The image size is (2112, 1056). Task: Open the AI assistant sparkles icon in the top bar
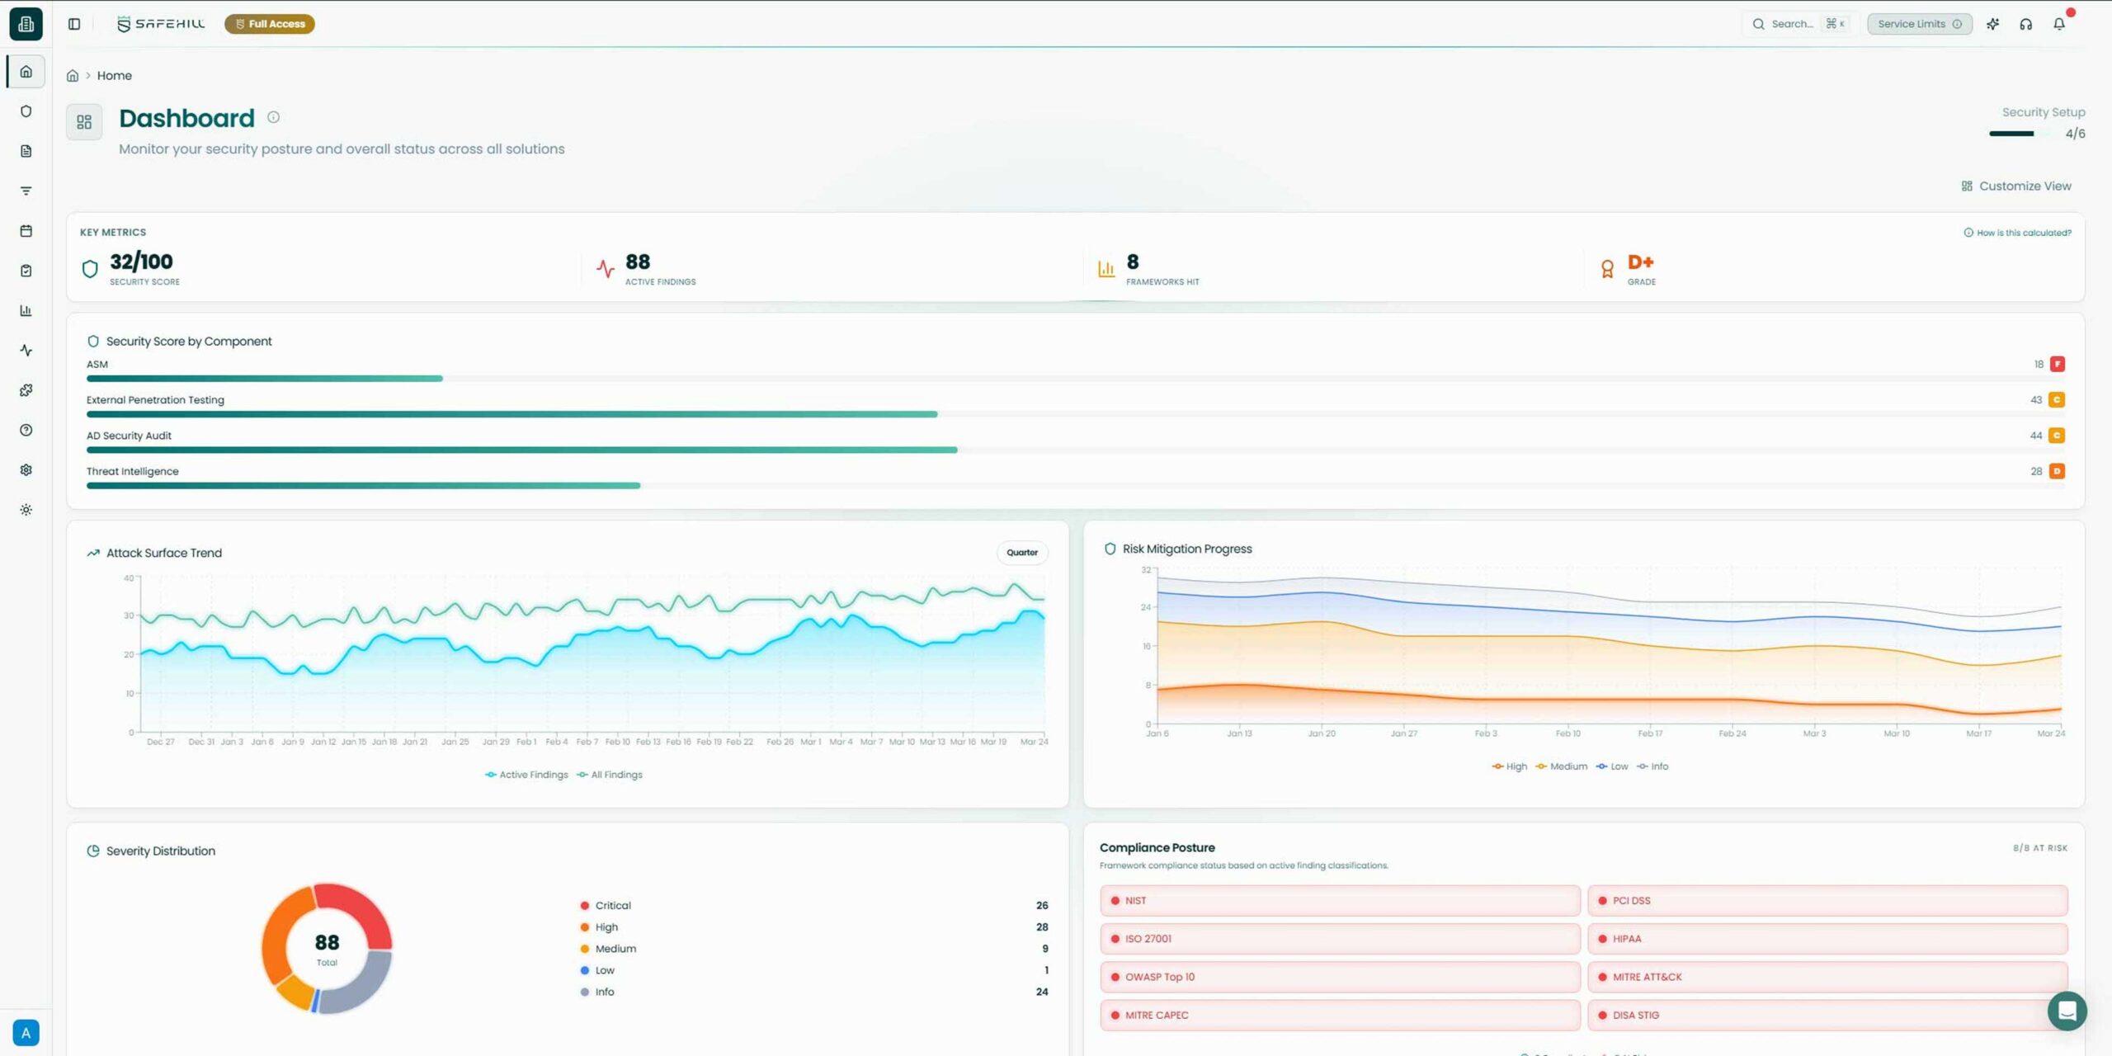click(1993, 23)
